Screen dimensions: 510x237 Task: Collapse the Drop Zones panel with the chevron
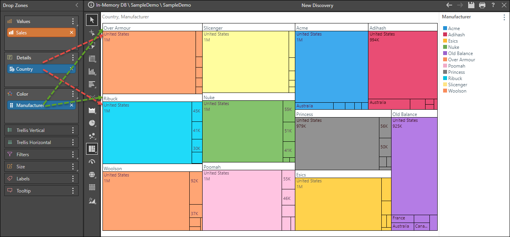[x=77, y=5]
